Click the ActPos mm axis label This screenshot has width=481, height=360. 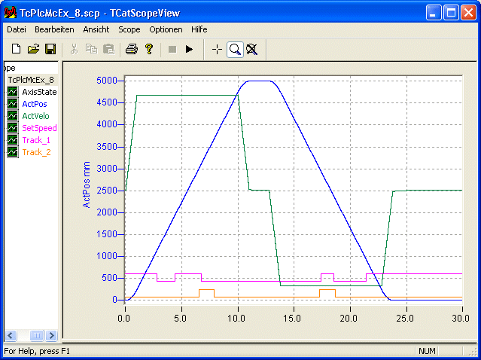[87, 185]
